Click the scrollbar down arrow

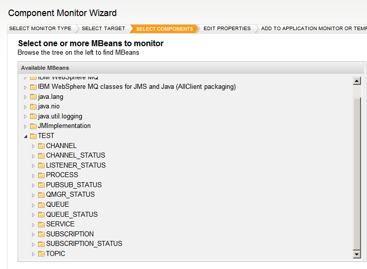click(x=356, y=254)
